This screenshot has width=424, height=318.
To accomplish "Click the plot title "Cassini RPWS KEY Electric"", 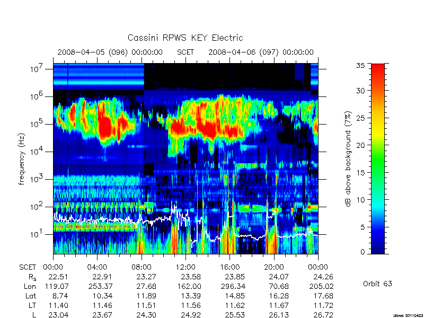I will 185,38.
